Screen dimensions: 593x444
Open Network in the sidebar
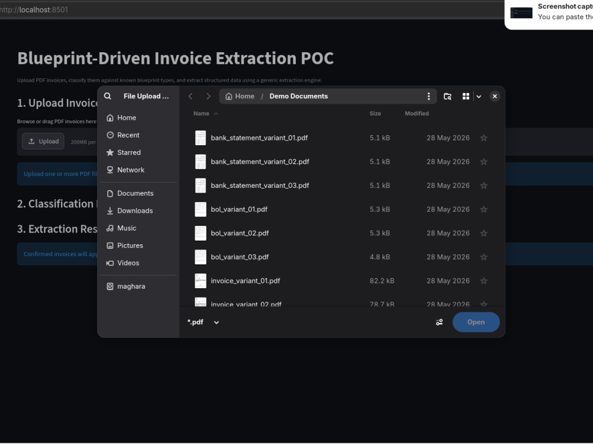point(138,170)
